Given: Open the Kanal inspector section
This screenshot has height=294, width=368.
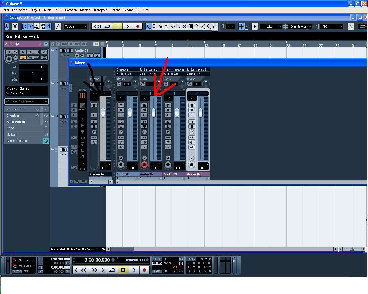Looking at the screenshot, I should [x=26, y=128].
